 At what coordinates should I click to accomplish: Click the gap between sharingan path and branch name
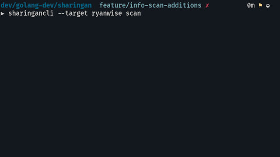click(95, 6)
